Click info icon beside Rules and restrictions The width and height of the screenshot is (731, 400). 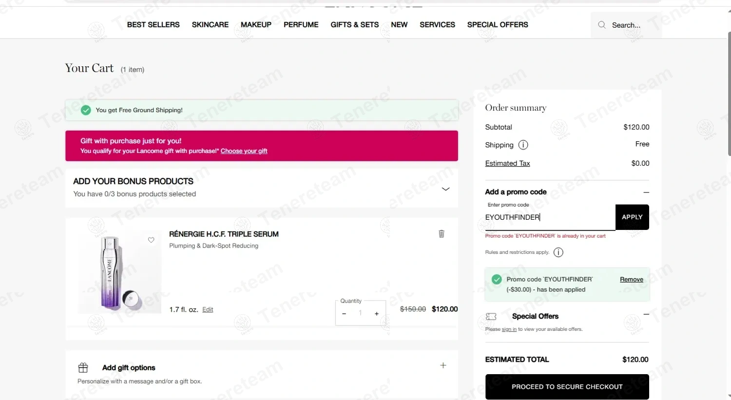pos(558,252)
